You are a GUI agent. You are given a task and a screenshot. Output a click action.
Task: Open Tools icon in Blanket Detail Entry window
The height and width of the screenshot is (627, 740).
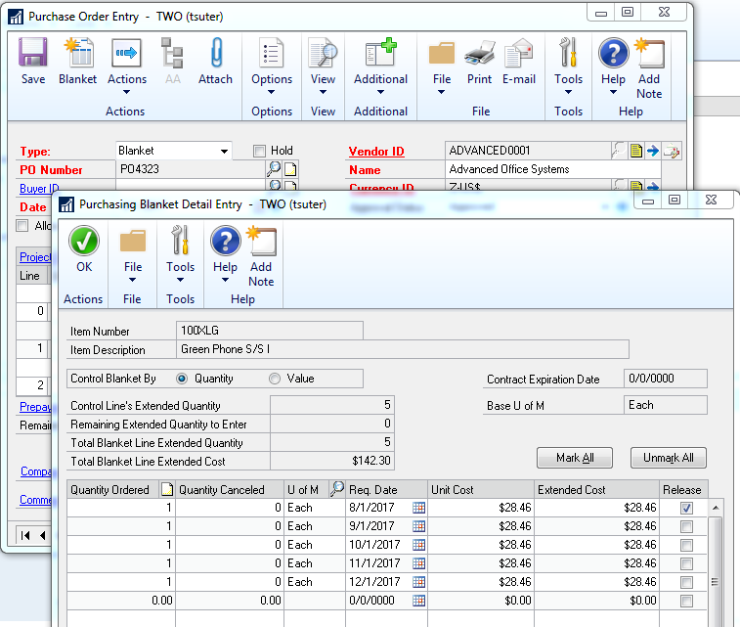tap(180, 241)
